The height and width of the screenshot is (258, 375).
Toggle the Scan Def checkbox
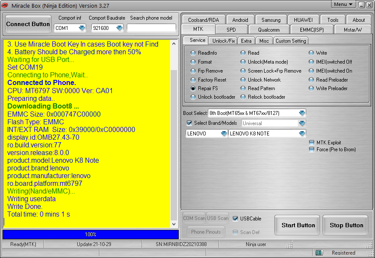[x=235, y=232]
